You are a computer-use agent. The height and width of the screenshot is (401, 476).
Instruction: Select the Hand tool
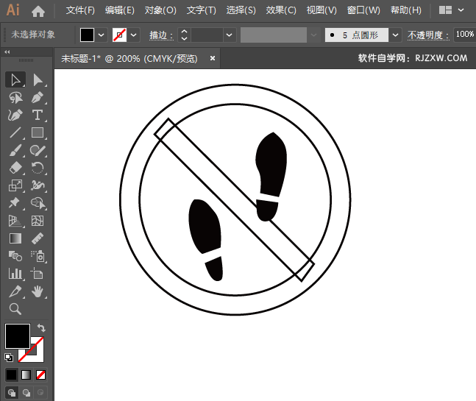tap(38, 292)
